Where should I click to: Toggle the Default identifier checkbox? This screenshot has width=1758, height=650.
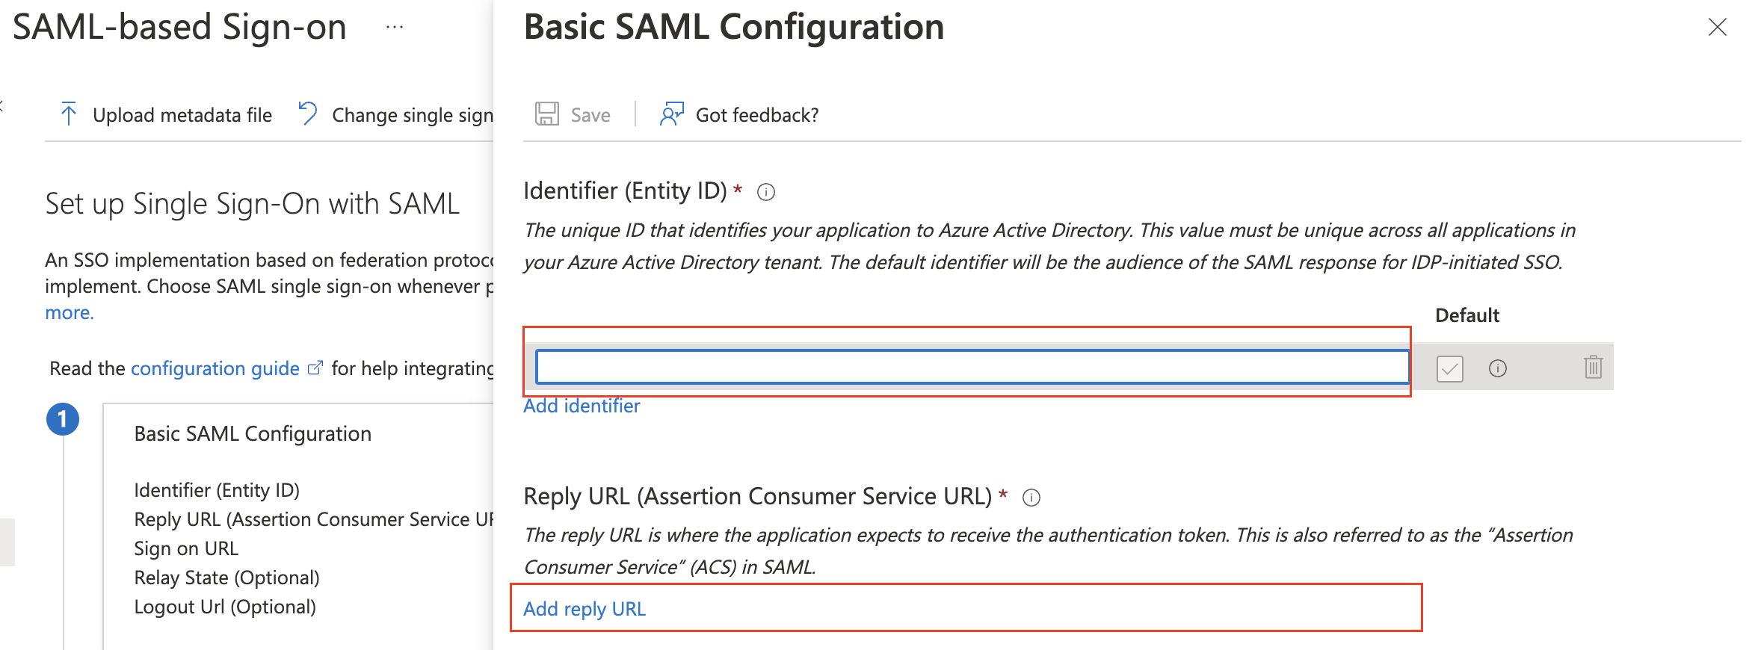[1449, 368]
